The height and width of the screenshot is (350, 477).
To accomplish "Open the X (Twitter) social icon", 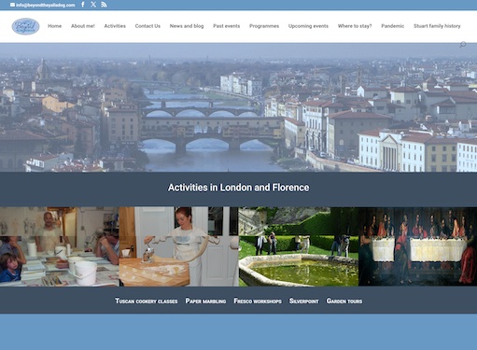I will (x=93, y=5).
